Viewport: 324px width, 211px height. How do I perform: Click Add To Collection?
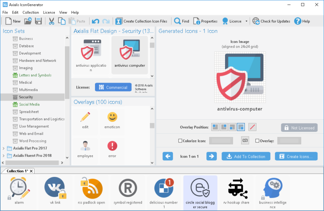click(246, 156)
